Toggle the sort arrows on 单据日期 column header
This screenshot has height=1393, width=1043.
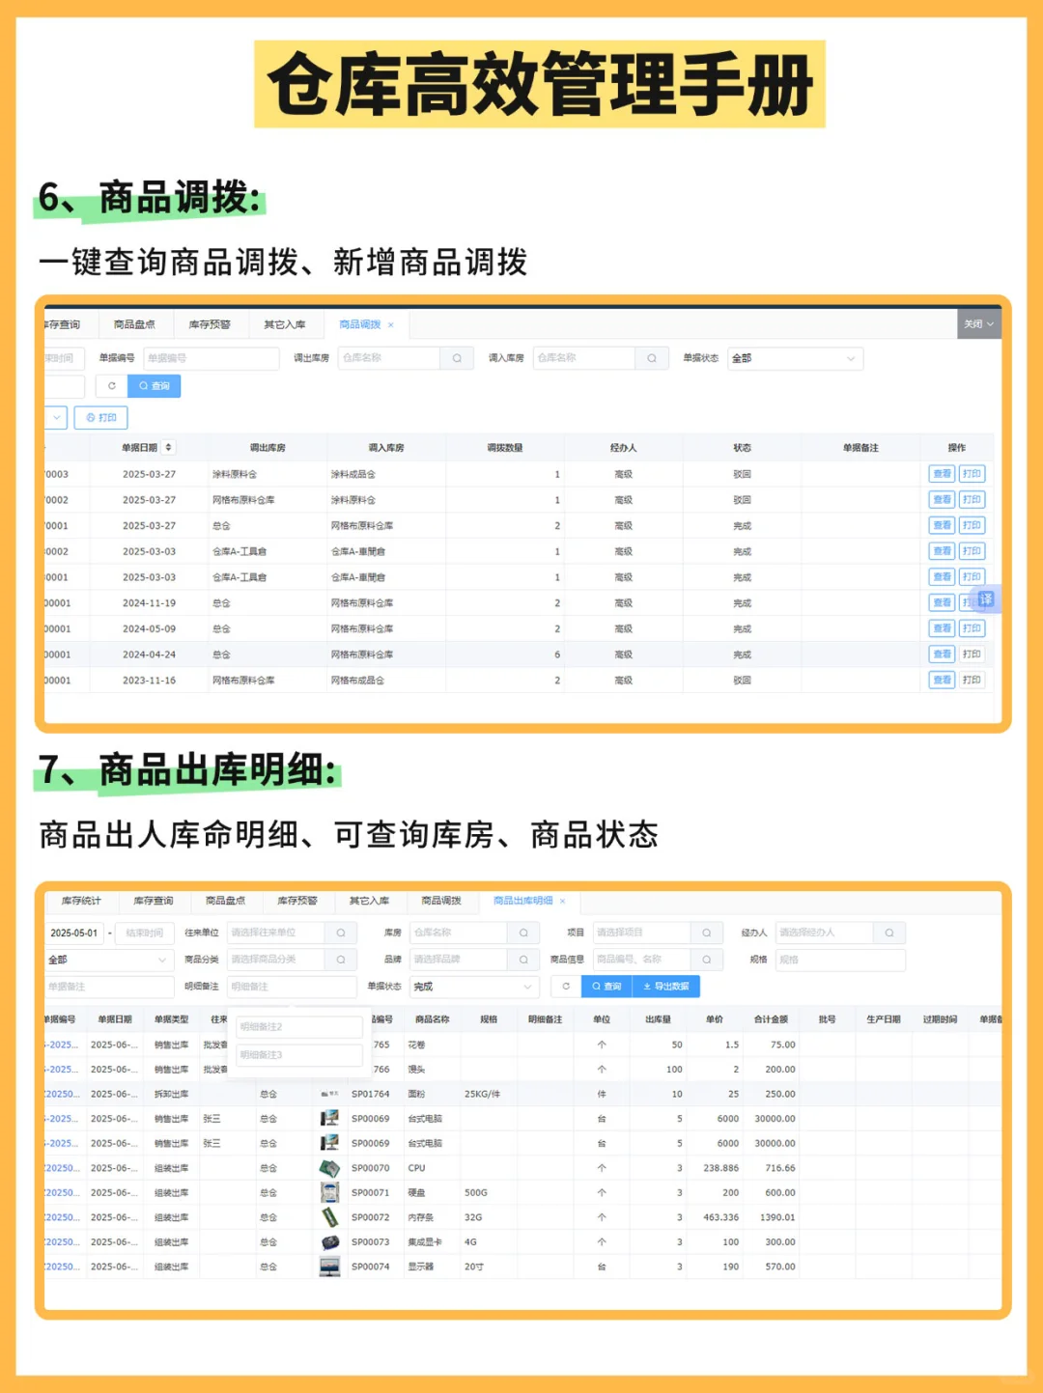[x=169, y=446]
